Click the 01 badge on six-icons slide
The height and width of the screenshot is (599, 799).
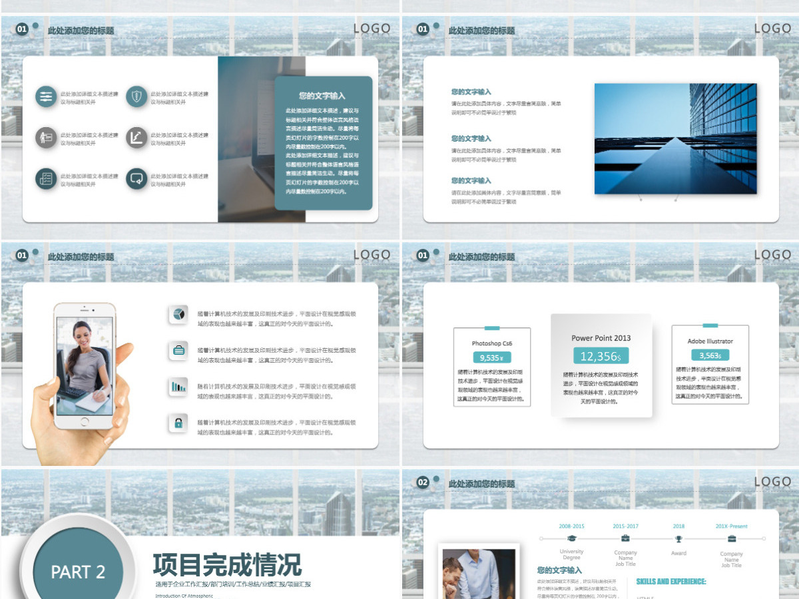tap(22, 29)
